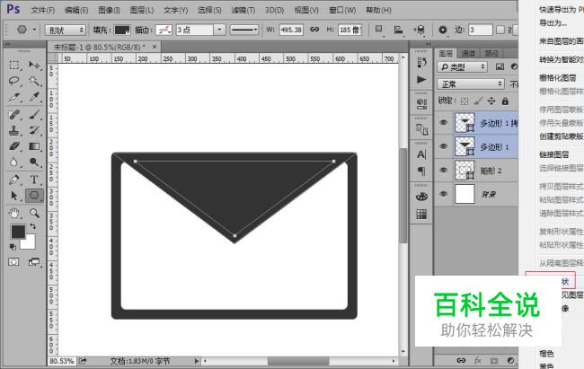The image size is (584, 369).
Task: Toggle lock all padlock
Action: pyautogui.click(x=505, y=101)
